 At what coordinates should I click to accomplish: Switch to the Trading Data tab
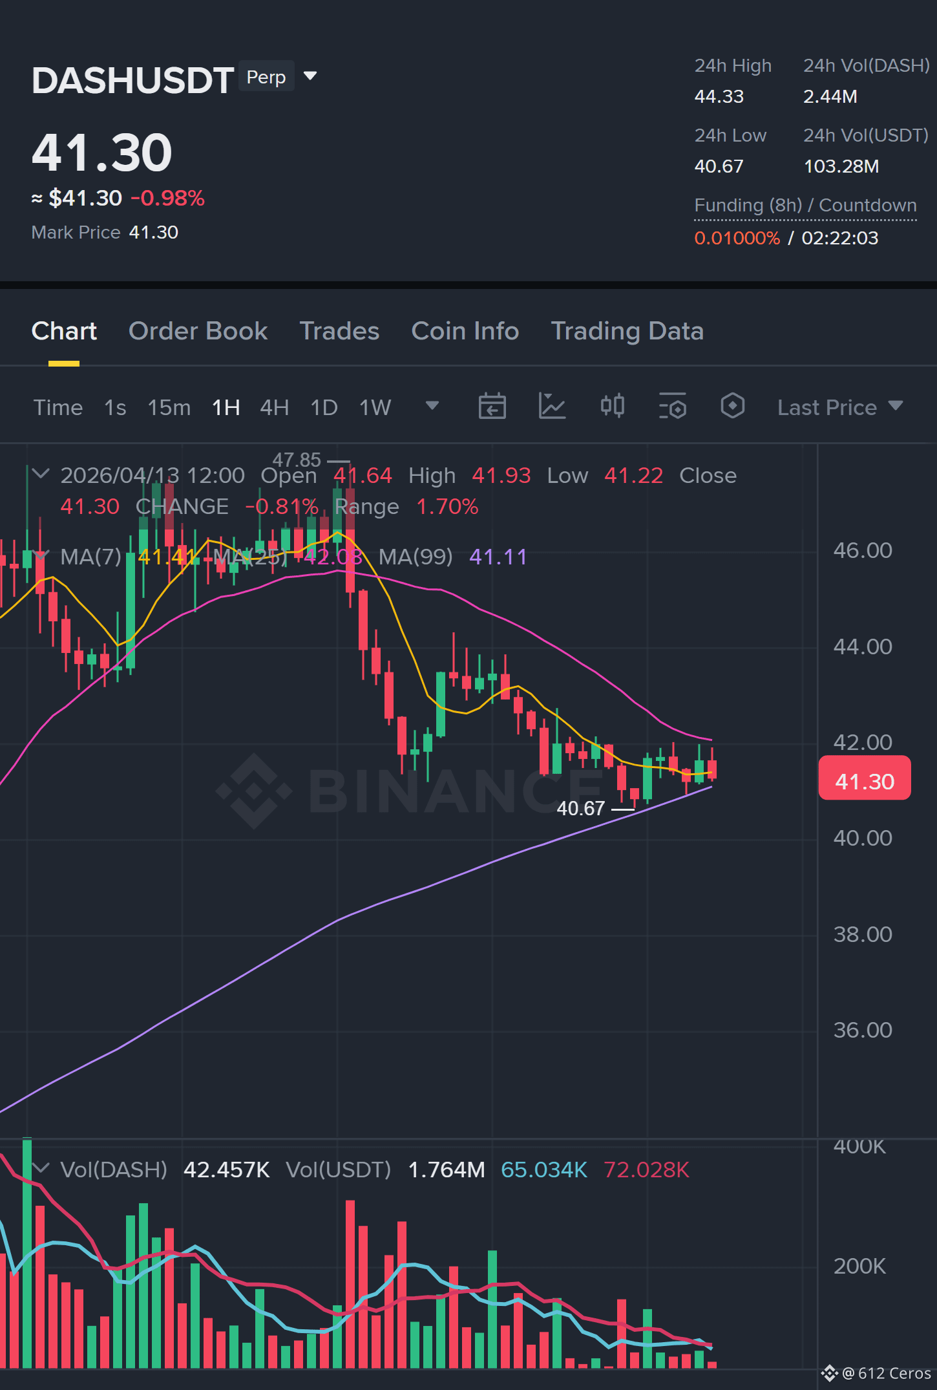[627, 331]
